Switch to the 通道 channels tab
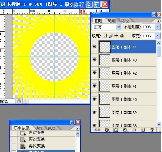Screen dimensions: 162x152 pyautogui.click(x=112, y=21)
